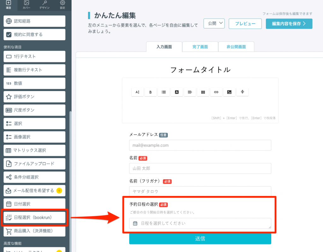This screenshot has height=252, width=323.
Task: Click the vertical spacing icon
Action: (243, 92)
